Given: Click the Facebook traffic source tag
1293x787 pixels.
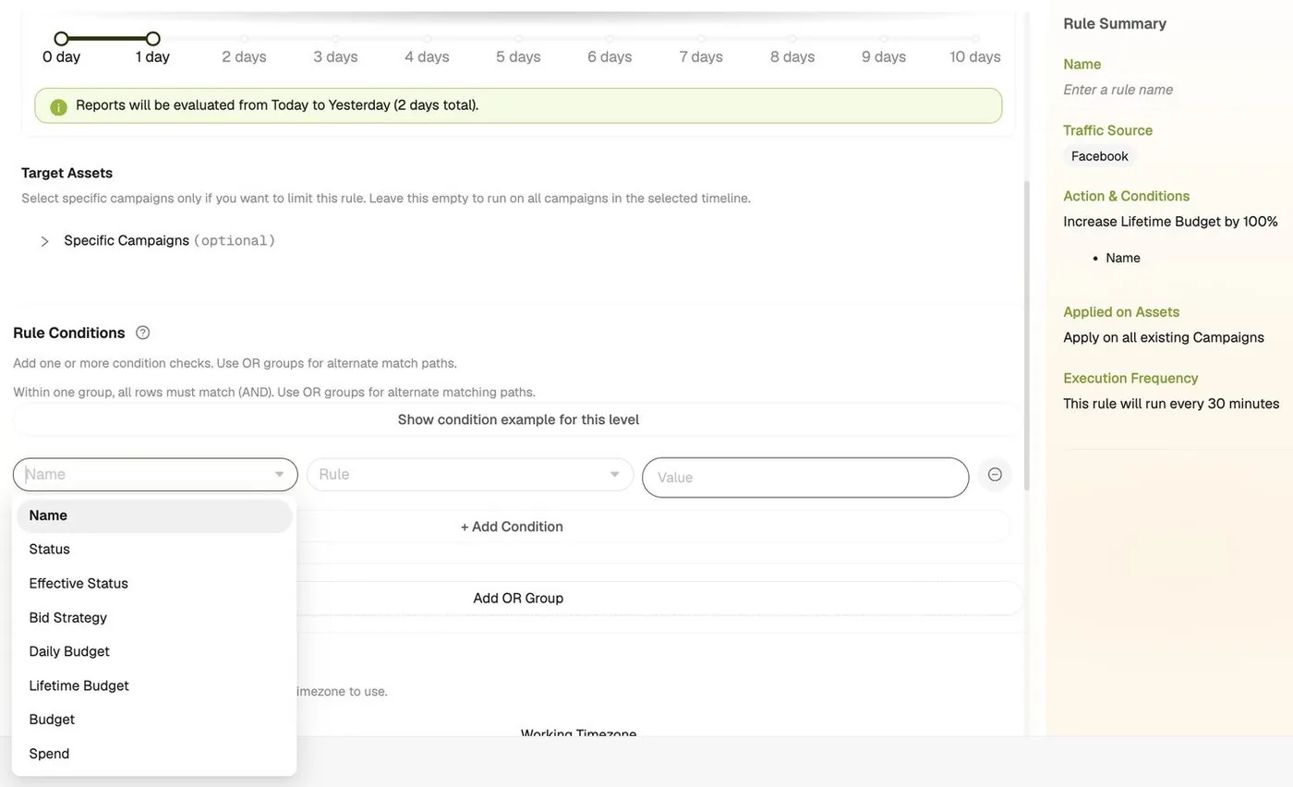Looking at the screenshot, I should click(x=1099, y=156).
